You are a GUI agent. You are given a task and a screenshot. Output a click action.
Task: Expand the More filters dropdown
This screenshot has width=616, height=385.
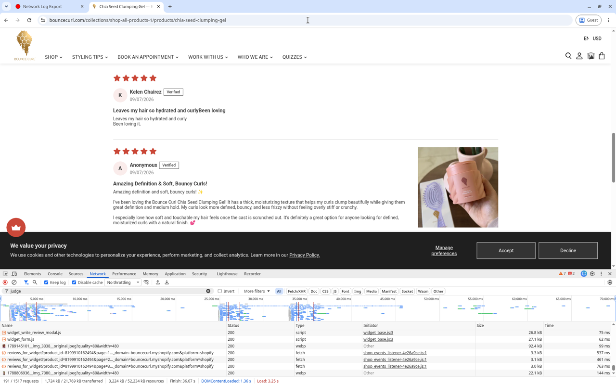click(x=257, y=291)
